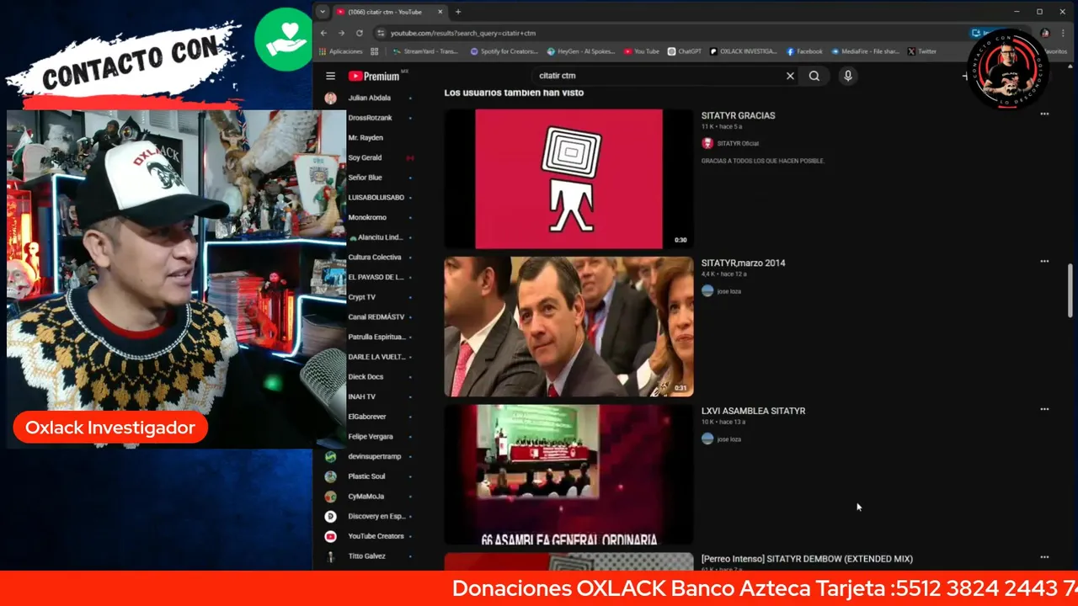Open more options for LXVI ASAMBLEA SITATYR
Viewport: 1078px width, 606px height.
[1044, 409]
